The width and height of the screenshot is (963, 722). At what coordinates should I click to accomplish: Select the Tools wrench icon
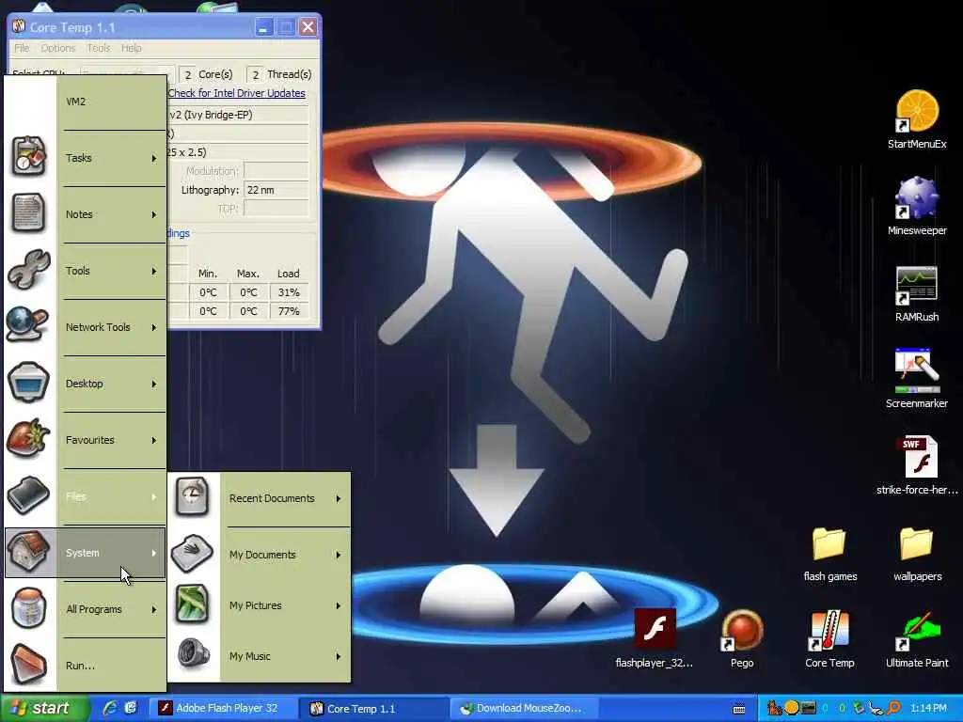[28, 270]
